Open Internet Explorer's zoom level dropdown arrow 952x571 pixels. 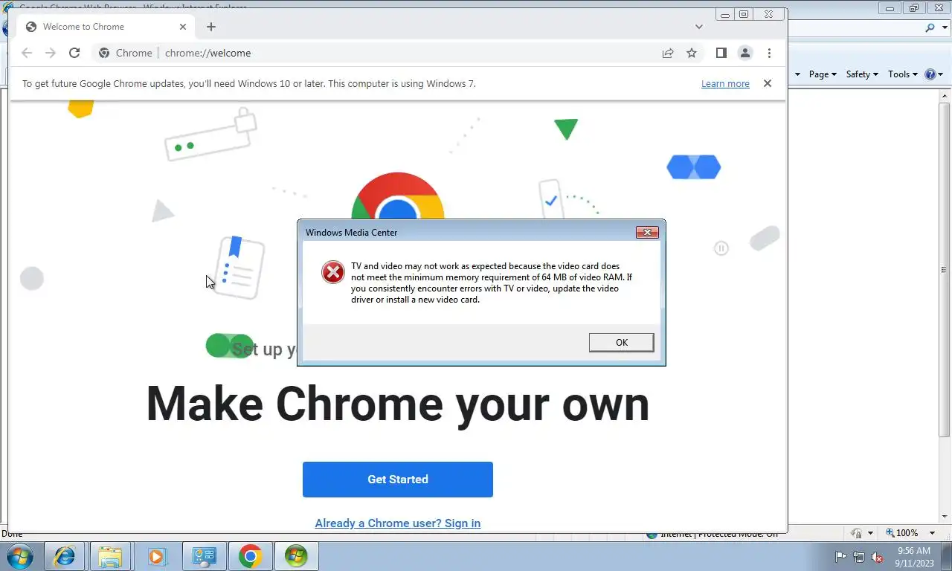[932, 533]
